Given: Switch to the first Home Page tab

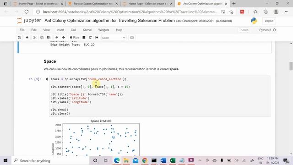Looking at the screenshot, I should coord(38,4).
